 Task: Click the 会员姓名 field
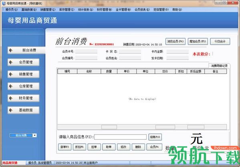click(130, 58)
